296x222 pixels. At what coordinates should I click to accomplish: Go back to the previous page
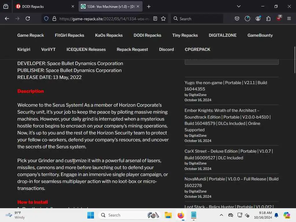[7, 18]
